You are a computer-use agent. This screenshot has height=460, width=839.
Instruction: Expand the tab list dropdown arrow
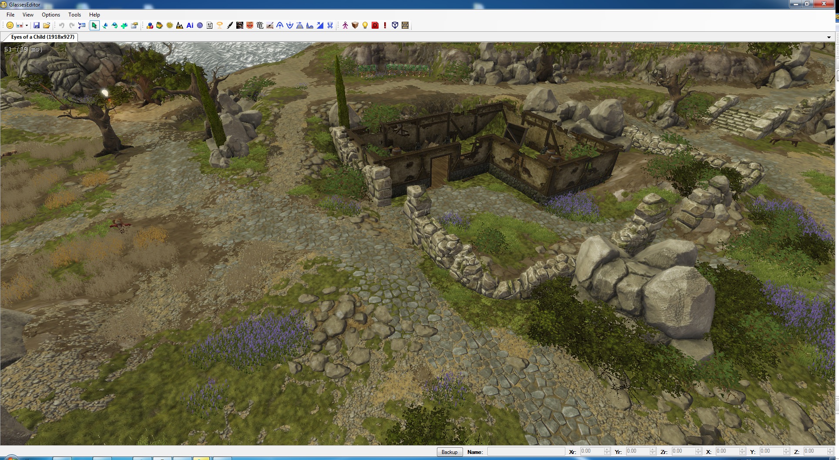829,37
